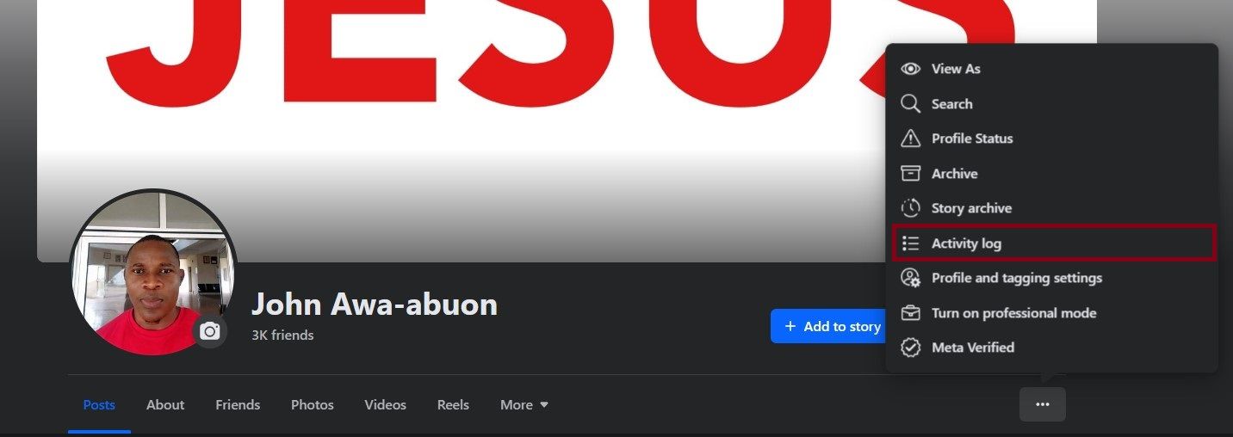Open the Friends tab

pyautogui.click(x=238, y=404)
